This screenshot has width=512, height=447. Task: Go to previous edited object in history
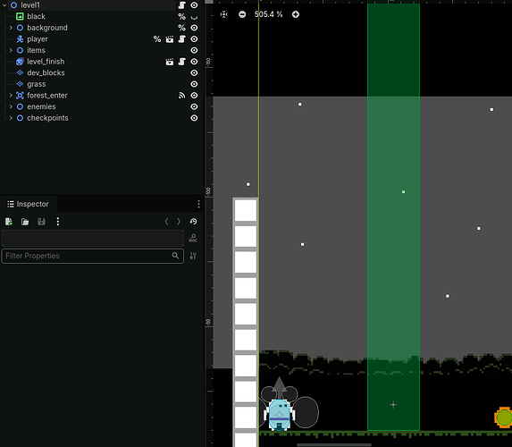coord(166,222)
